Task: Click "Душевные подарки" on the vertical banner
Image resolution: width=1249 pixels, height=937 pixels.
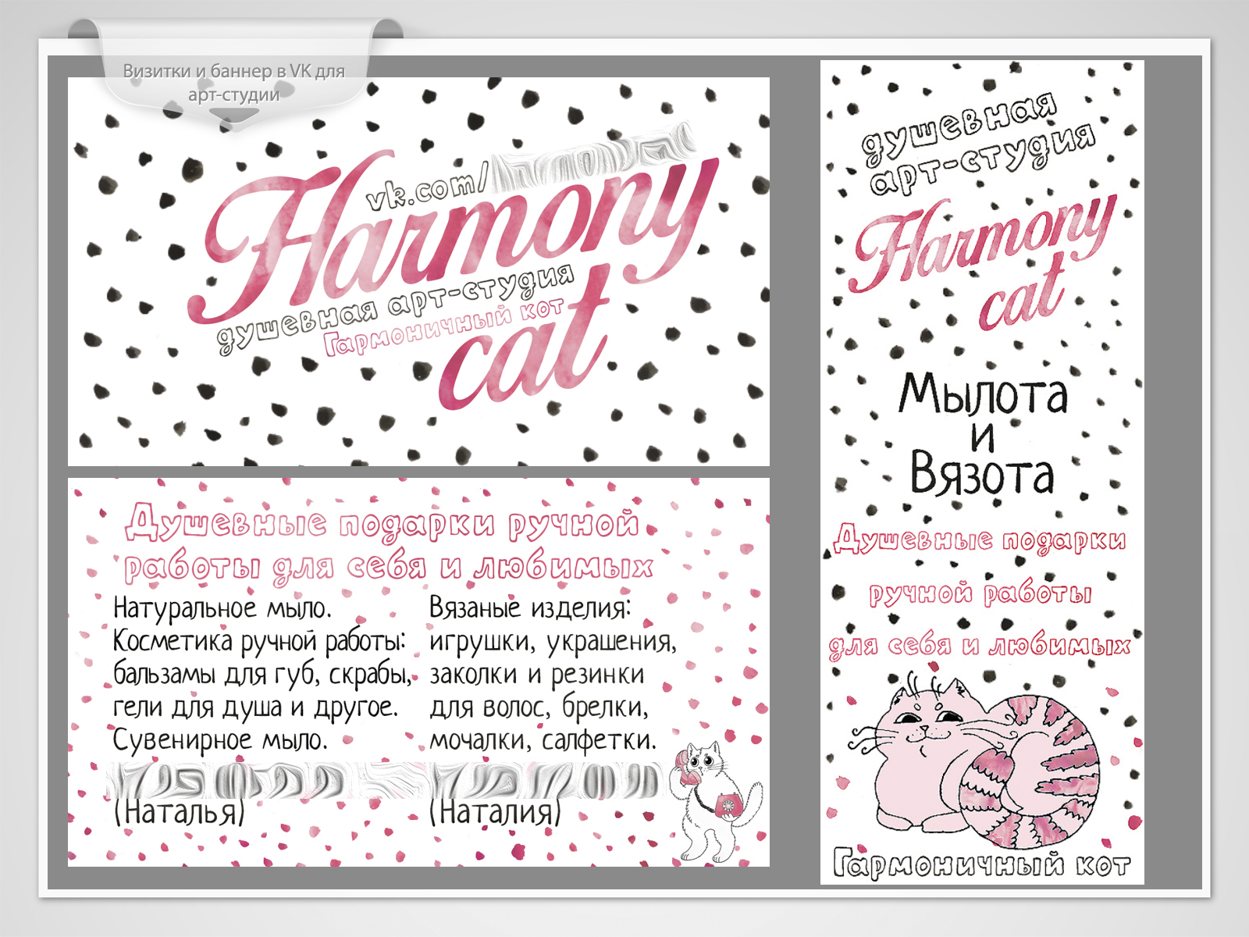Action: point(980,540)
